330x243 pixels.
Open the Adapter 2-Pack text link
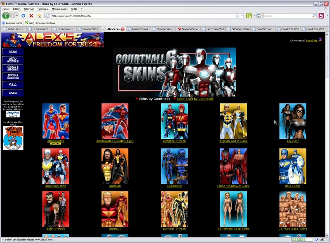coord(174,141)
